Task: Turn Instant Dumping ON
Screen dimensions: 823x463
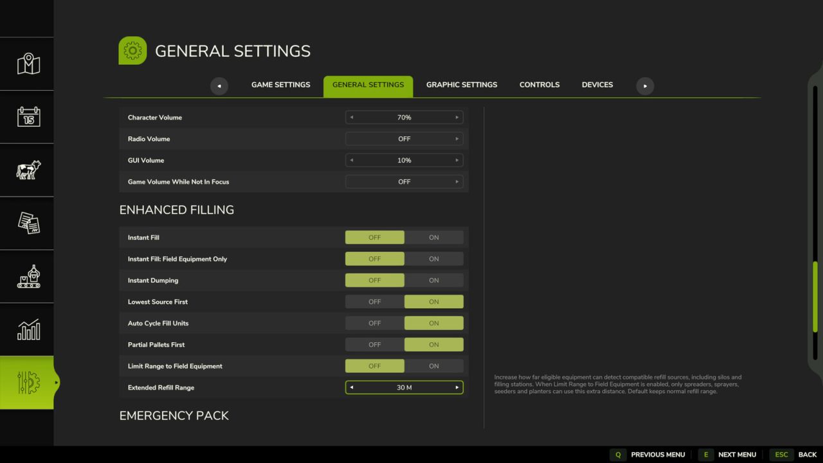Action: tap(434, 280)
